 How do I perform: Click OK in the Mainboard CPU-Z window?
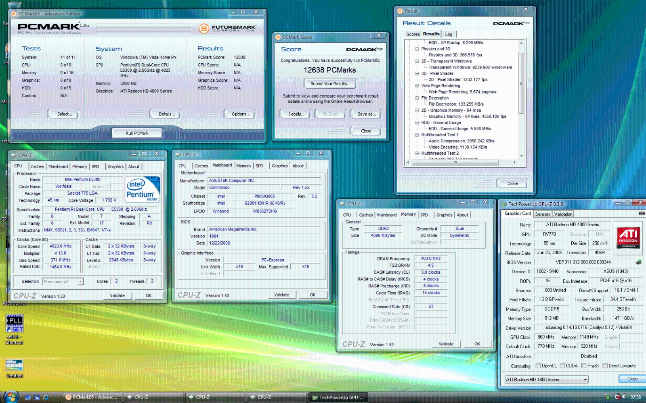(x=313, y=295)
